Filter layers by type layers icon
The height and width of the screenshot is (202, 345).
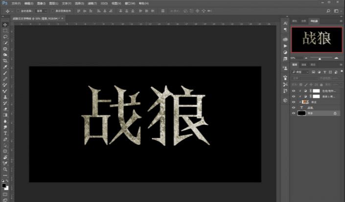pos(325,72)
